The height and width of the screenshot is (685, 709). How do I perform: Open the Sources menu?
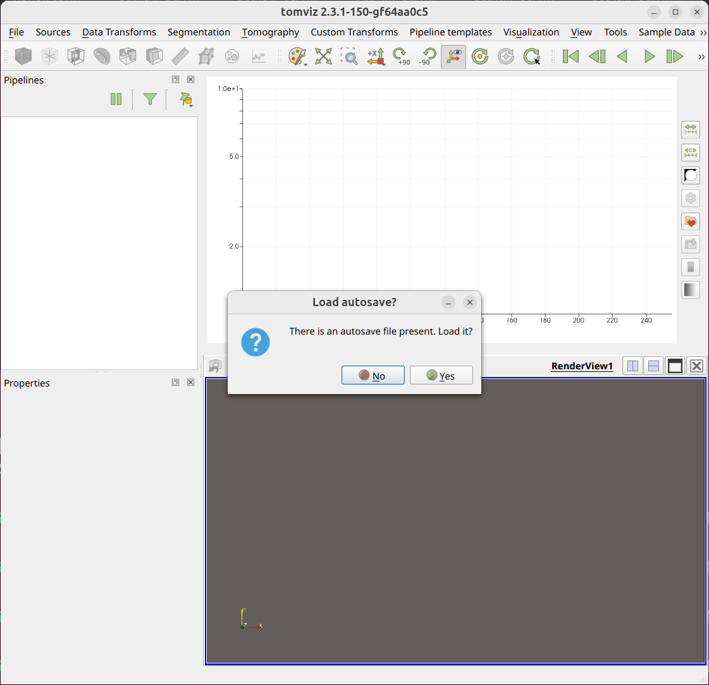coord(53,32)
